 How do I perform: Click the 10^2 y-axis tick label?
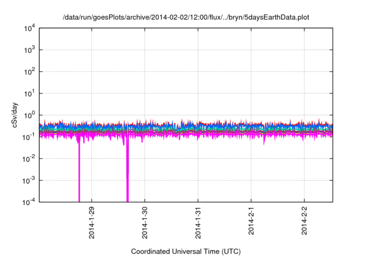(x=29, y=72)
